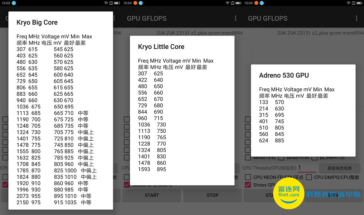Select Big Core row 1785 870 825 1000
The height and width of the screenshot is (215, 364).
[x=57, y=171]
